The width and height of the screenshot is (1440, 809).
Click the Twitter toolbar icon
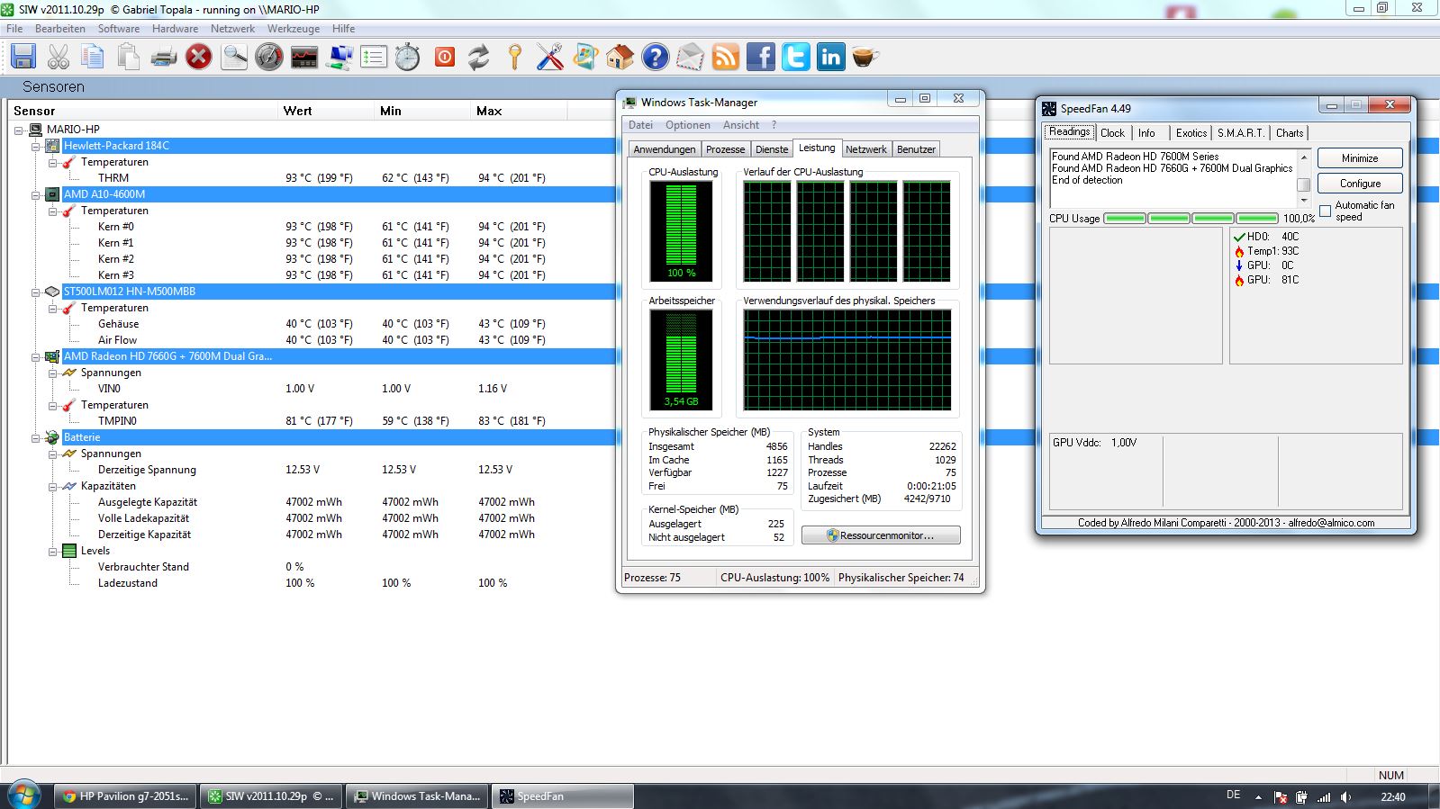pos(796,57)
